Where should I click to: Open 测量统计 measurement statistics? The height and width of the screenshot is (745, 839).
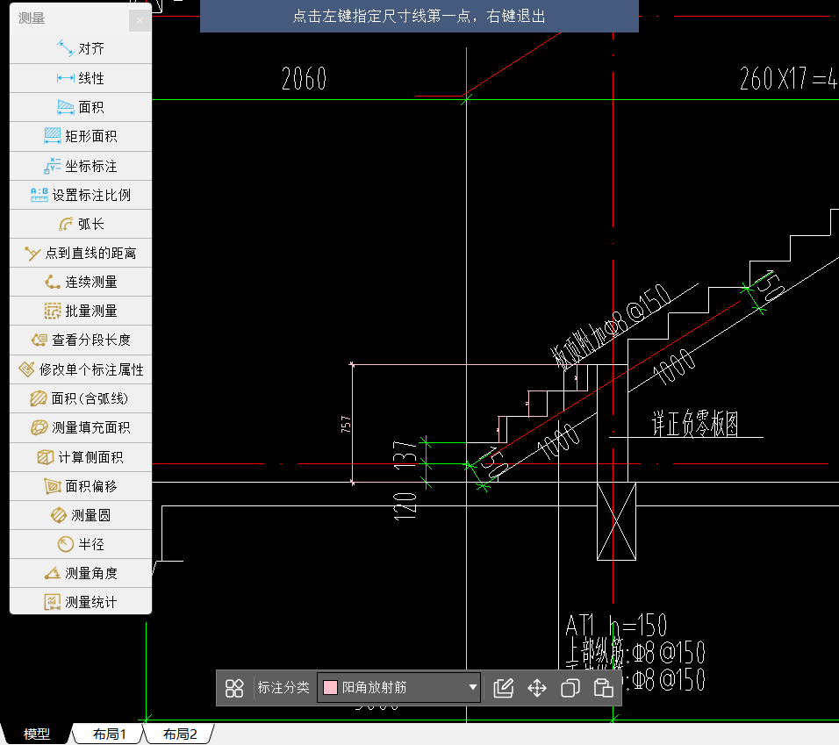click(81, 602)
